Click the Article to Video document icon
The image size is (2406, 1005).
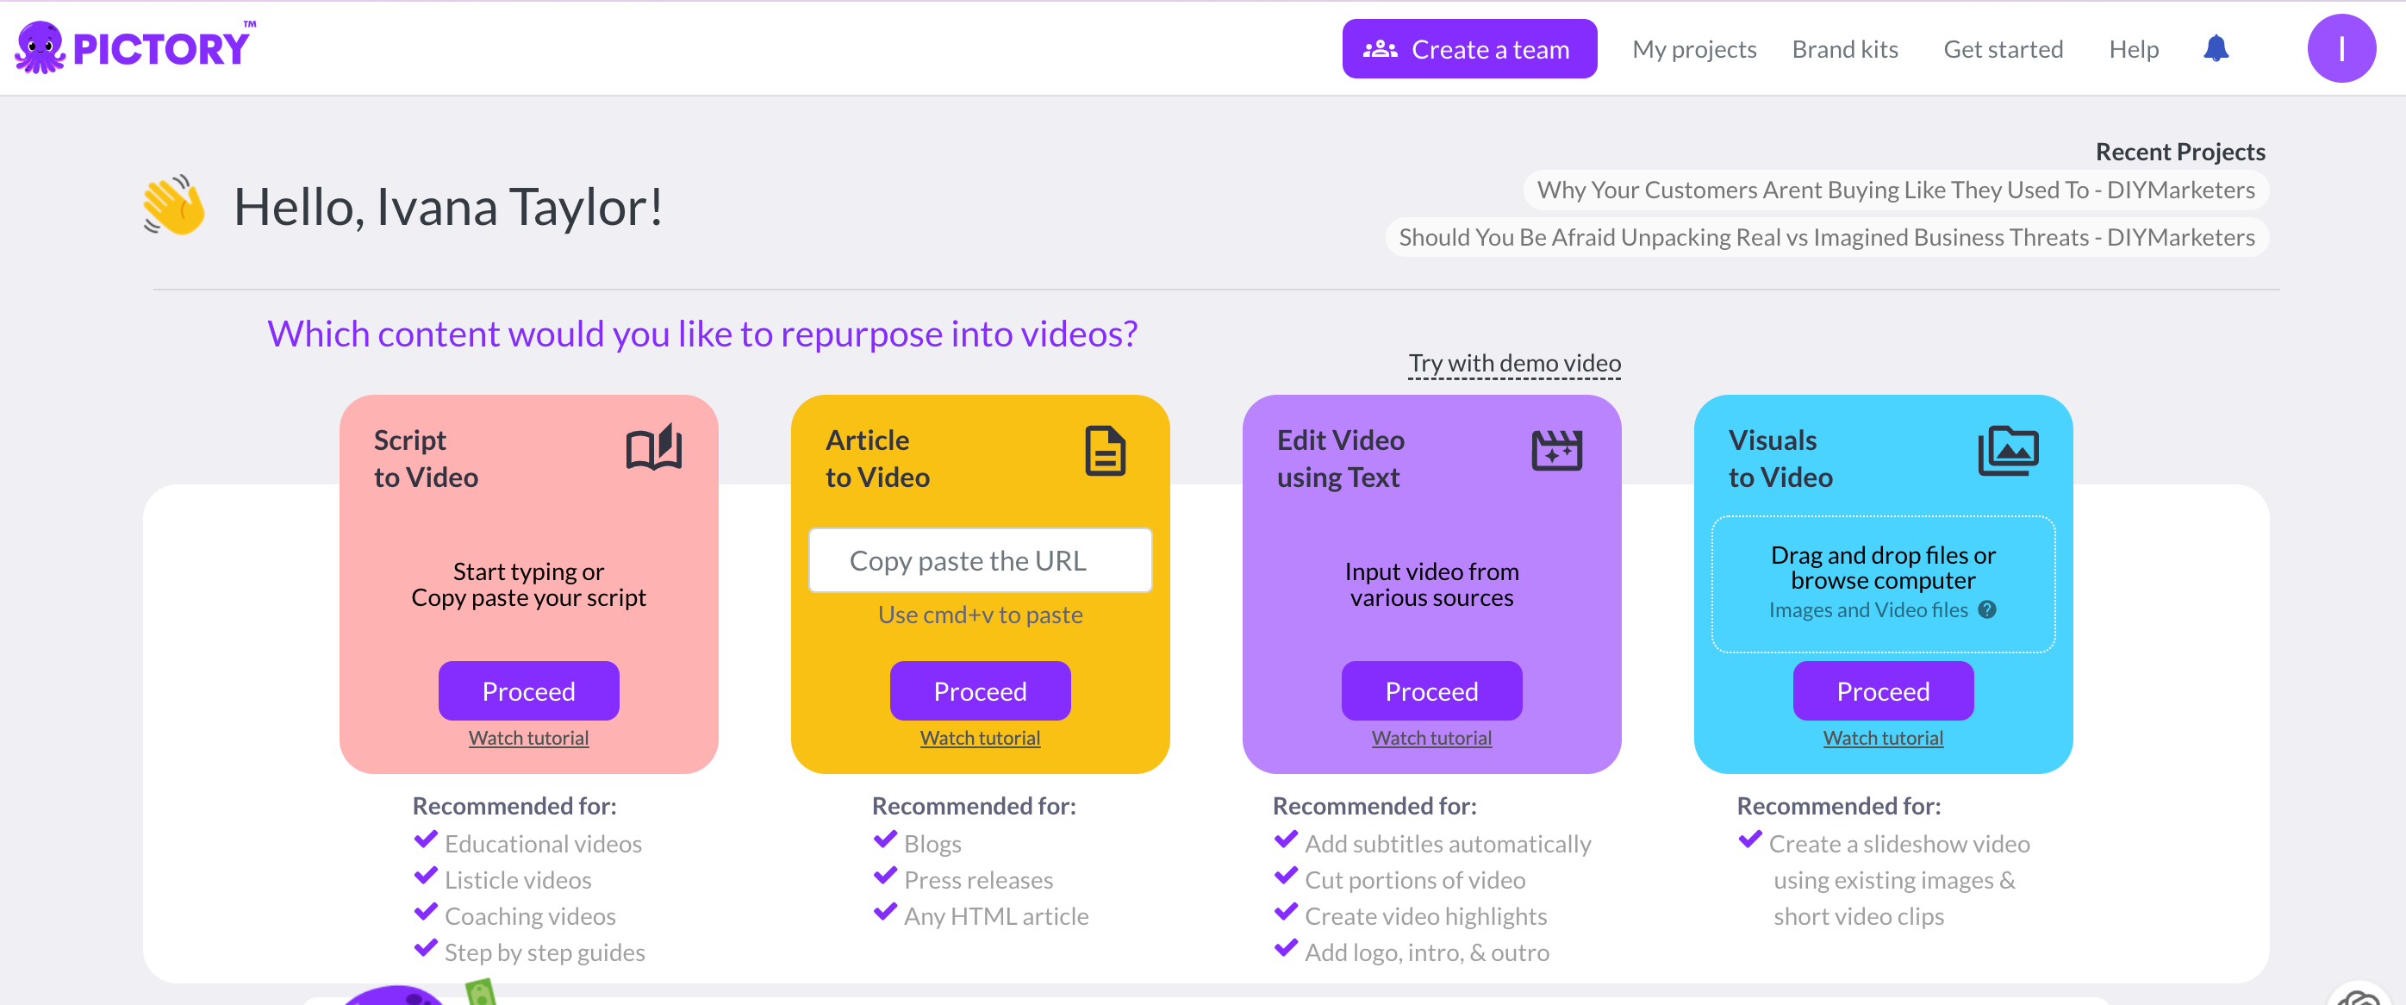(x=1105, y=451)
